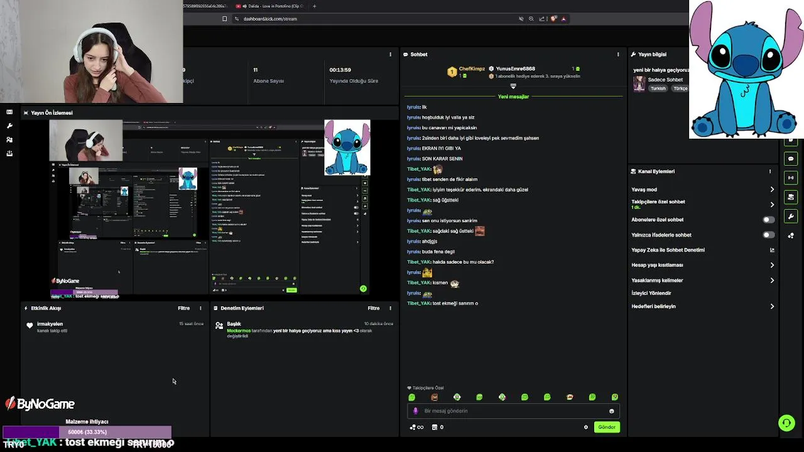Click the Yayın bilgisi panel header
This screenshot has height=452, width=804.
point(652,54)
